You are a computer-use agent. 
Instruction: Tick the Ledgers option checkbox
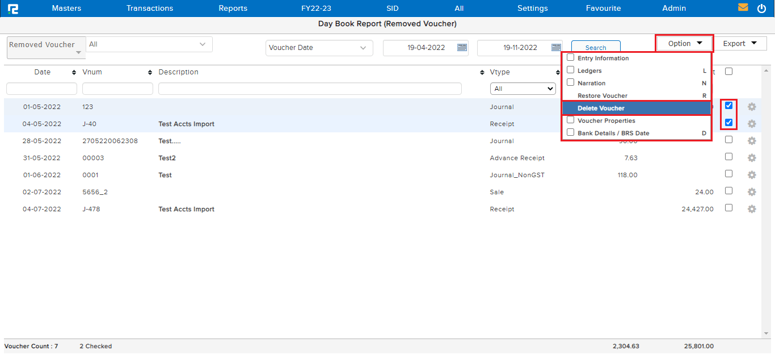pos(571,70)
